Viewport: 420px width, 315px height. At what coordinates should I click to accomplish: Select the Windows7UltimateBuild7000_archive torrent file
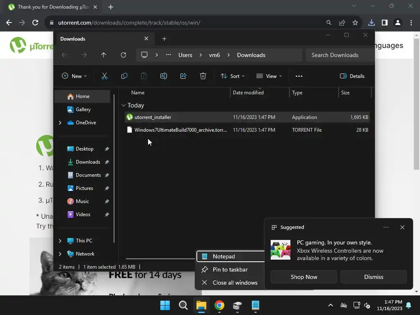tap(247, 130)
